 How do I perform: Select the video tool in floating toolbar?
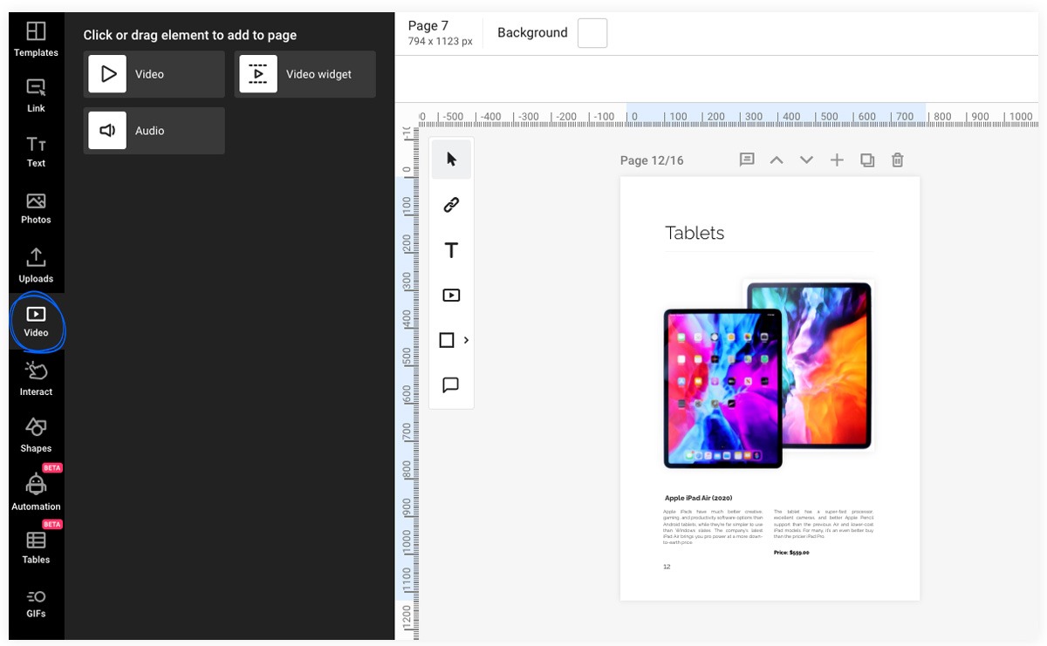pyautogui.click(x=451, y=296)
